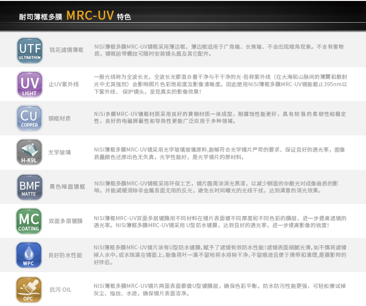366x306 pixels.
Task: Select the gold OPC oil icon
Action: pos(29,290)
